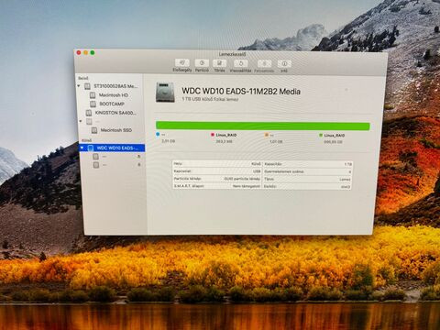
Task: Click the green Linux_RAID legend swatch
Action: click(321, 135)
